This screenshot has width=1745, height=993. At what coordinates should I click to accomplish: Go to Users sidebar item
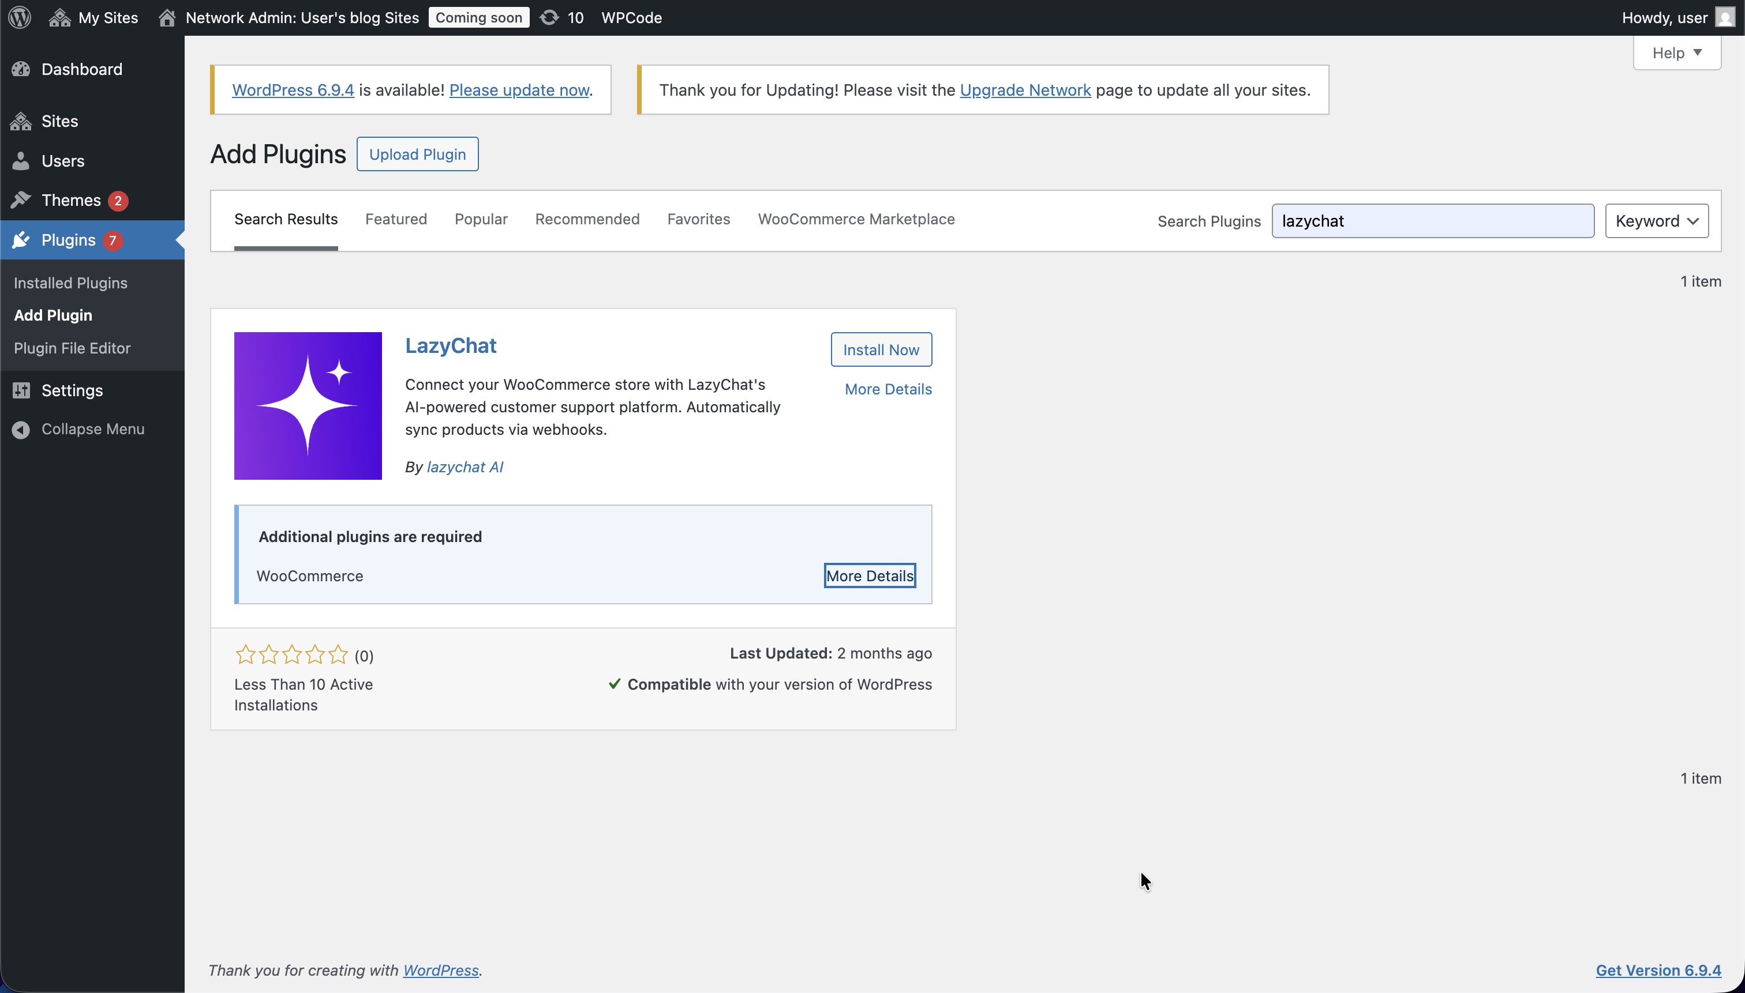[62, 161]
